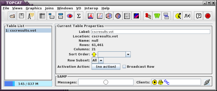Open the stacked lines plot icon
Image resolution: width=217 pixels, height=91 pixels.
point(127,16)
